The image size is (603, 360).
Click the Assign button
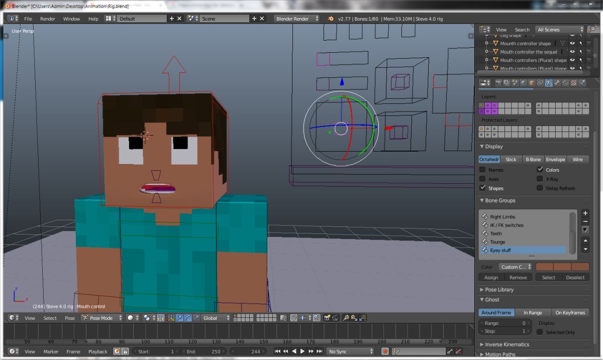(491, 277)
